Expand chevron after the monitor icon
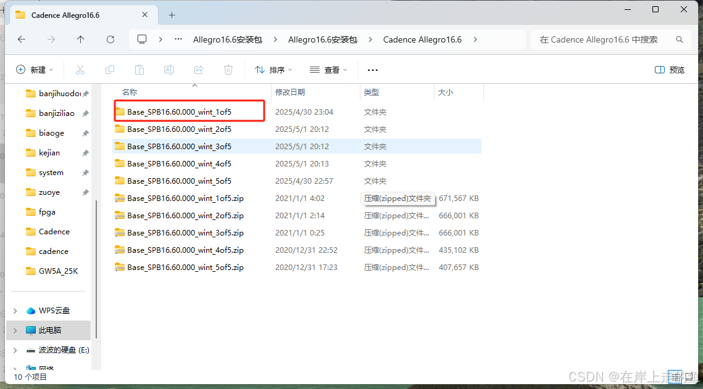 pyautogui.click(x=160, y=39)
